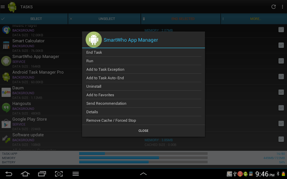Tap the Android home navigation button
This screenshot has width=287, height=179.
tap(25, 174)
